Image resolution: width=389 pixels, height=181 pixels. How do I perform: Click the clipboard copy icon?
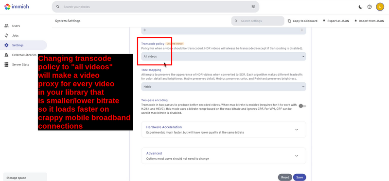point(289,21)
